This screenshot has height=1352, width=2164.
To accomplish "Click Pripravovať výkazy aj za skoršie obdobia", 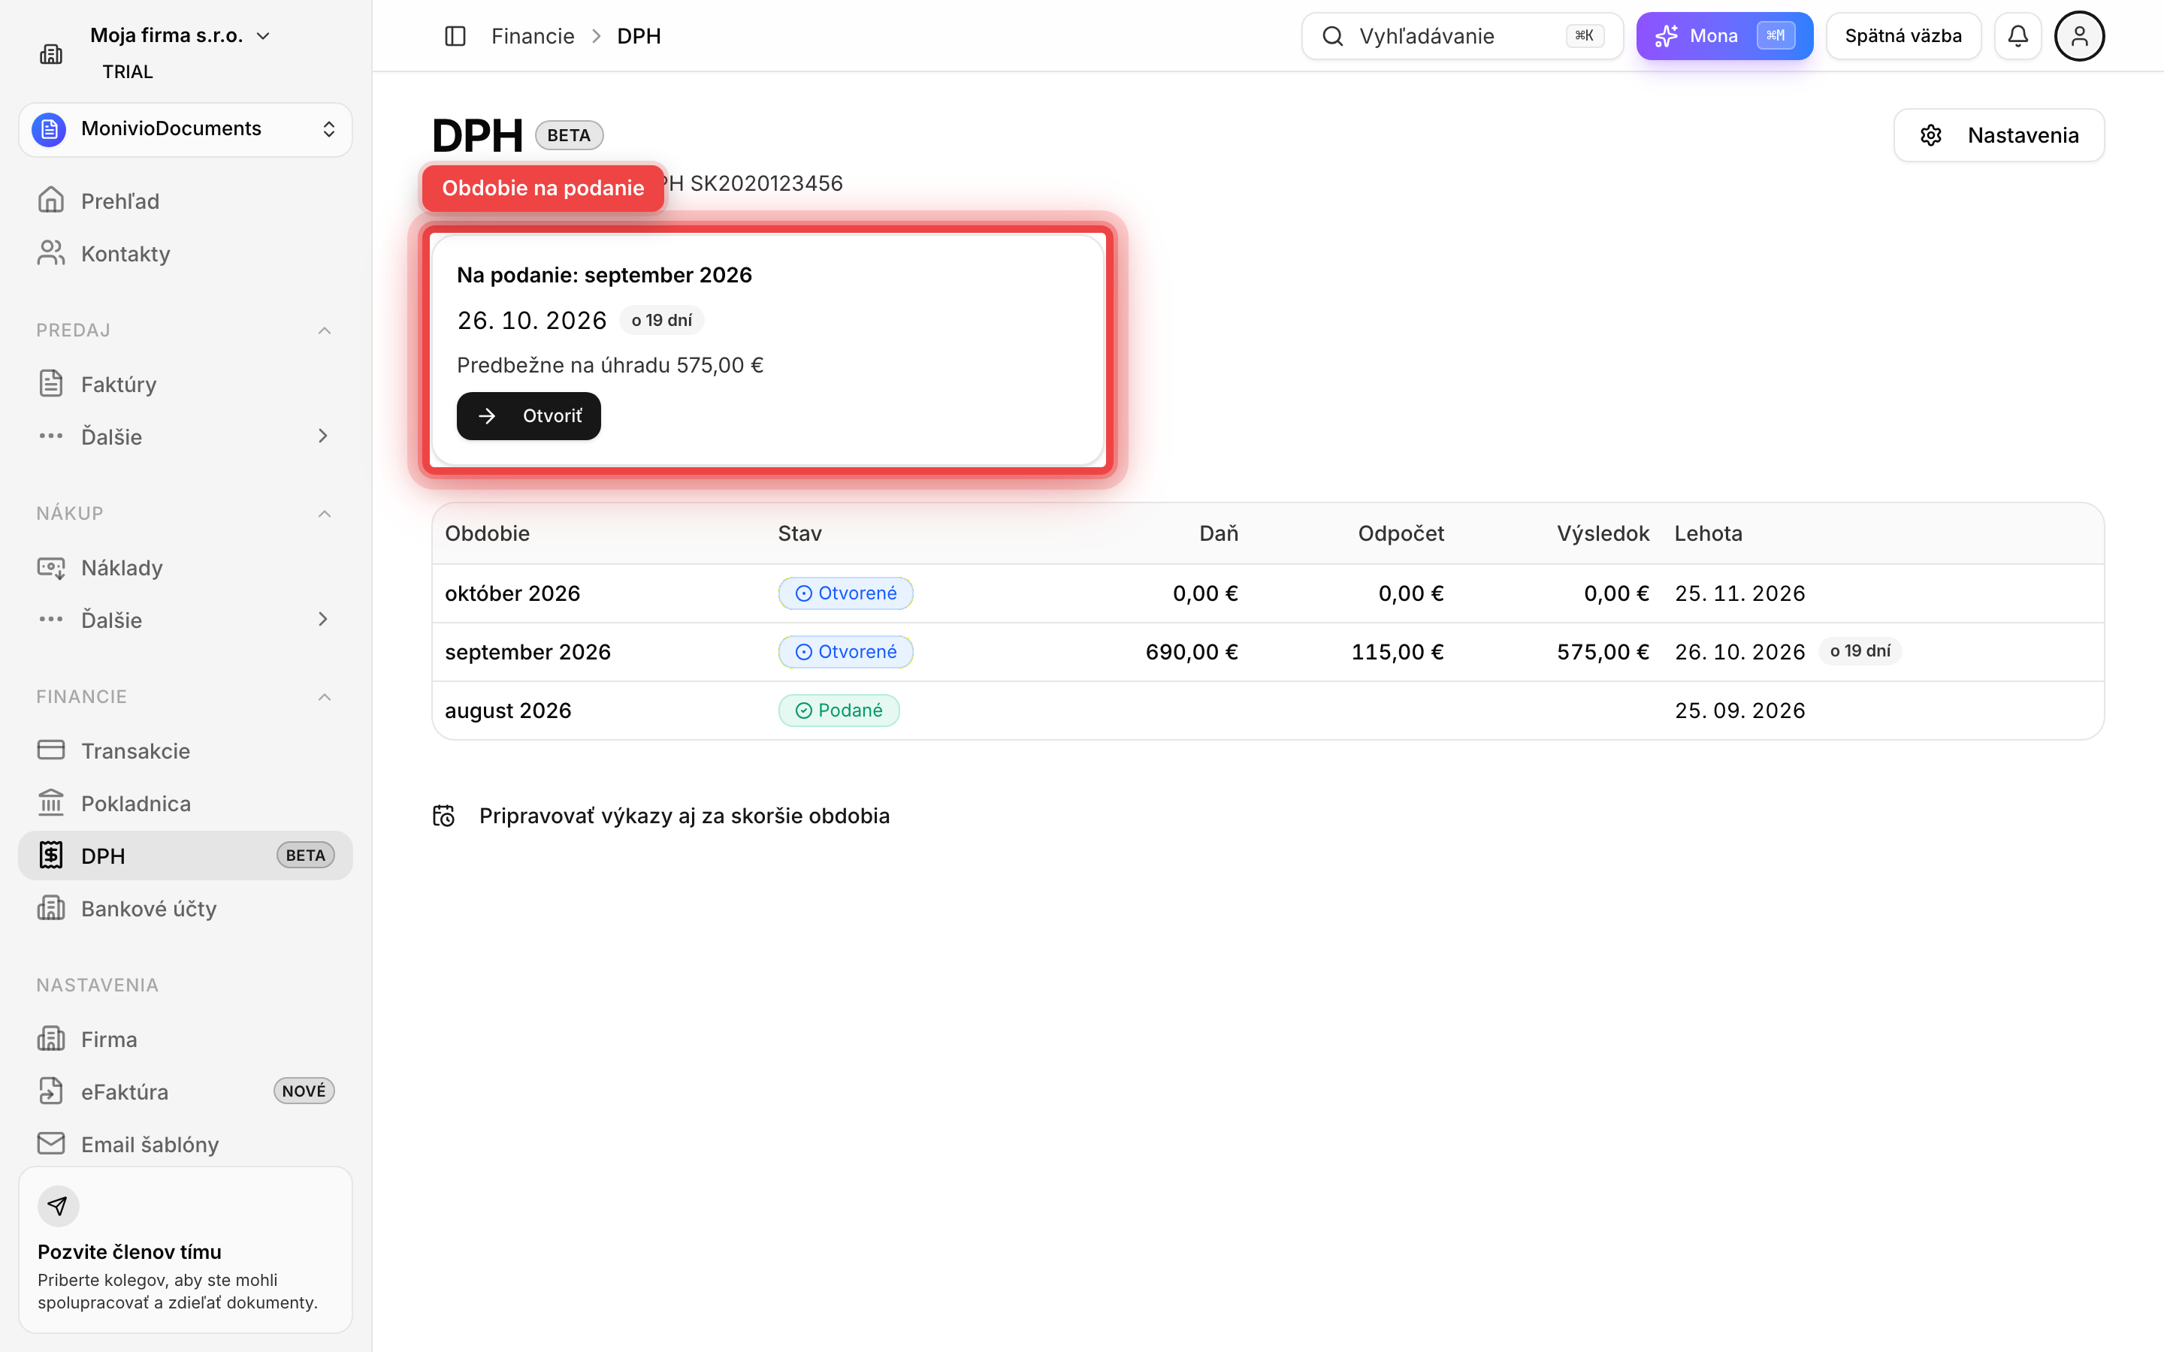I will 660,816.
